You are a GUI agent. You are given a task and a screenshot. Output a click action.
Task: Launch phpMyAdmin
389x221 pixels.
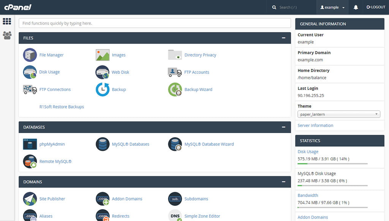pyautogui.click(x=30, y=144)
